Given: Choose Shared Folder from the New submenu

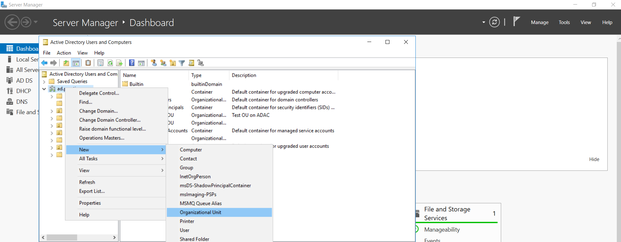Looking at the screenshot, I should (219, 239).
